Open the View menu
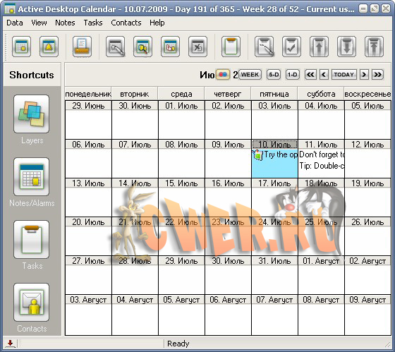Screen dimensions: 395x352 [39, 23]
